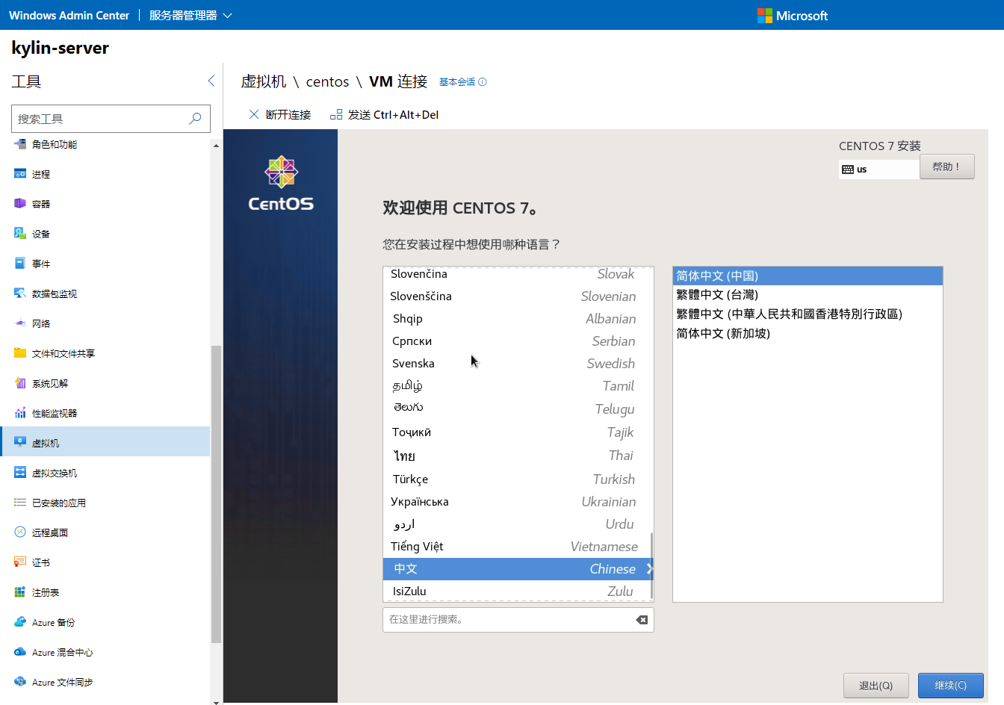
Task: Select Українська (Ukrainian) language row
Action: click(518, 502)
